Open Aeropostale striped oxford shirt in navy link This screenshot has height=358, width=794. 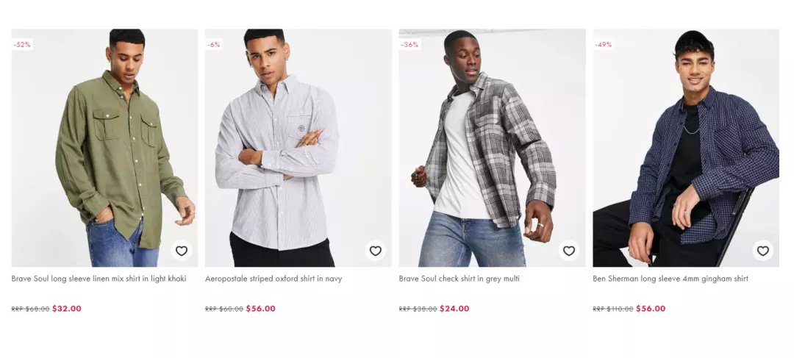pos(273,279)
